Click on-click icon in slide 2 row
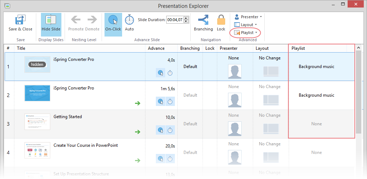Viewport: 367px width, 179px height. 161,102
